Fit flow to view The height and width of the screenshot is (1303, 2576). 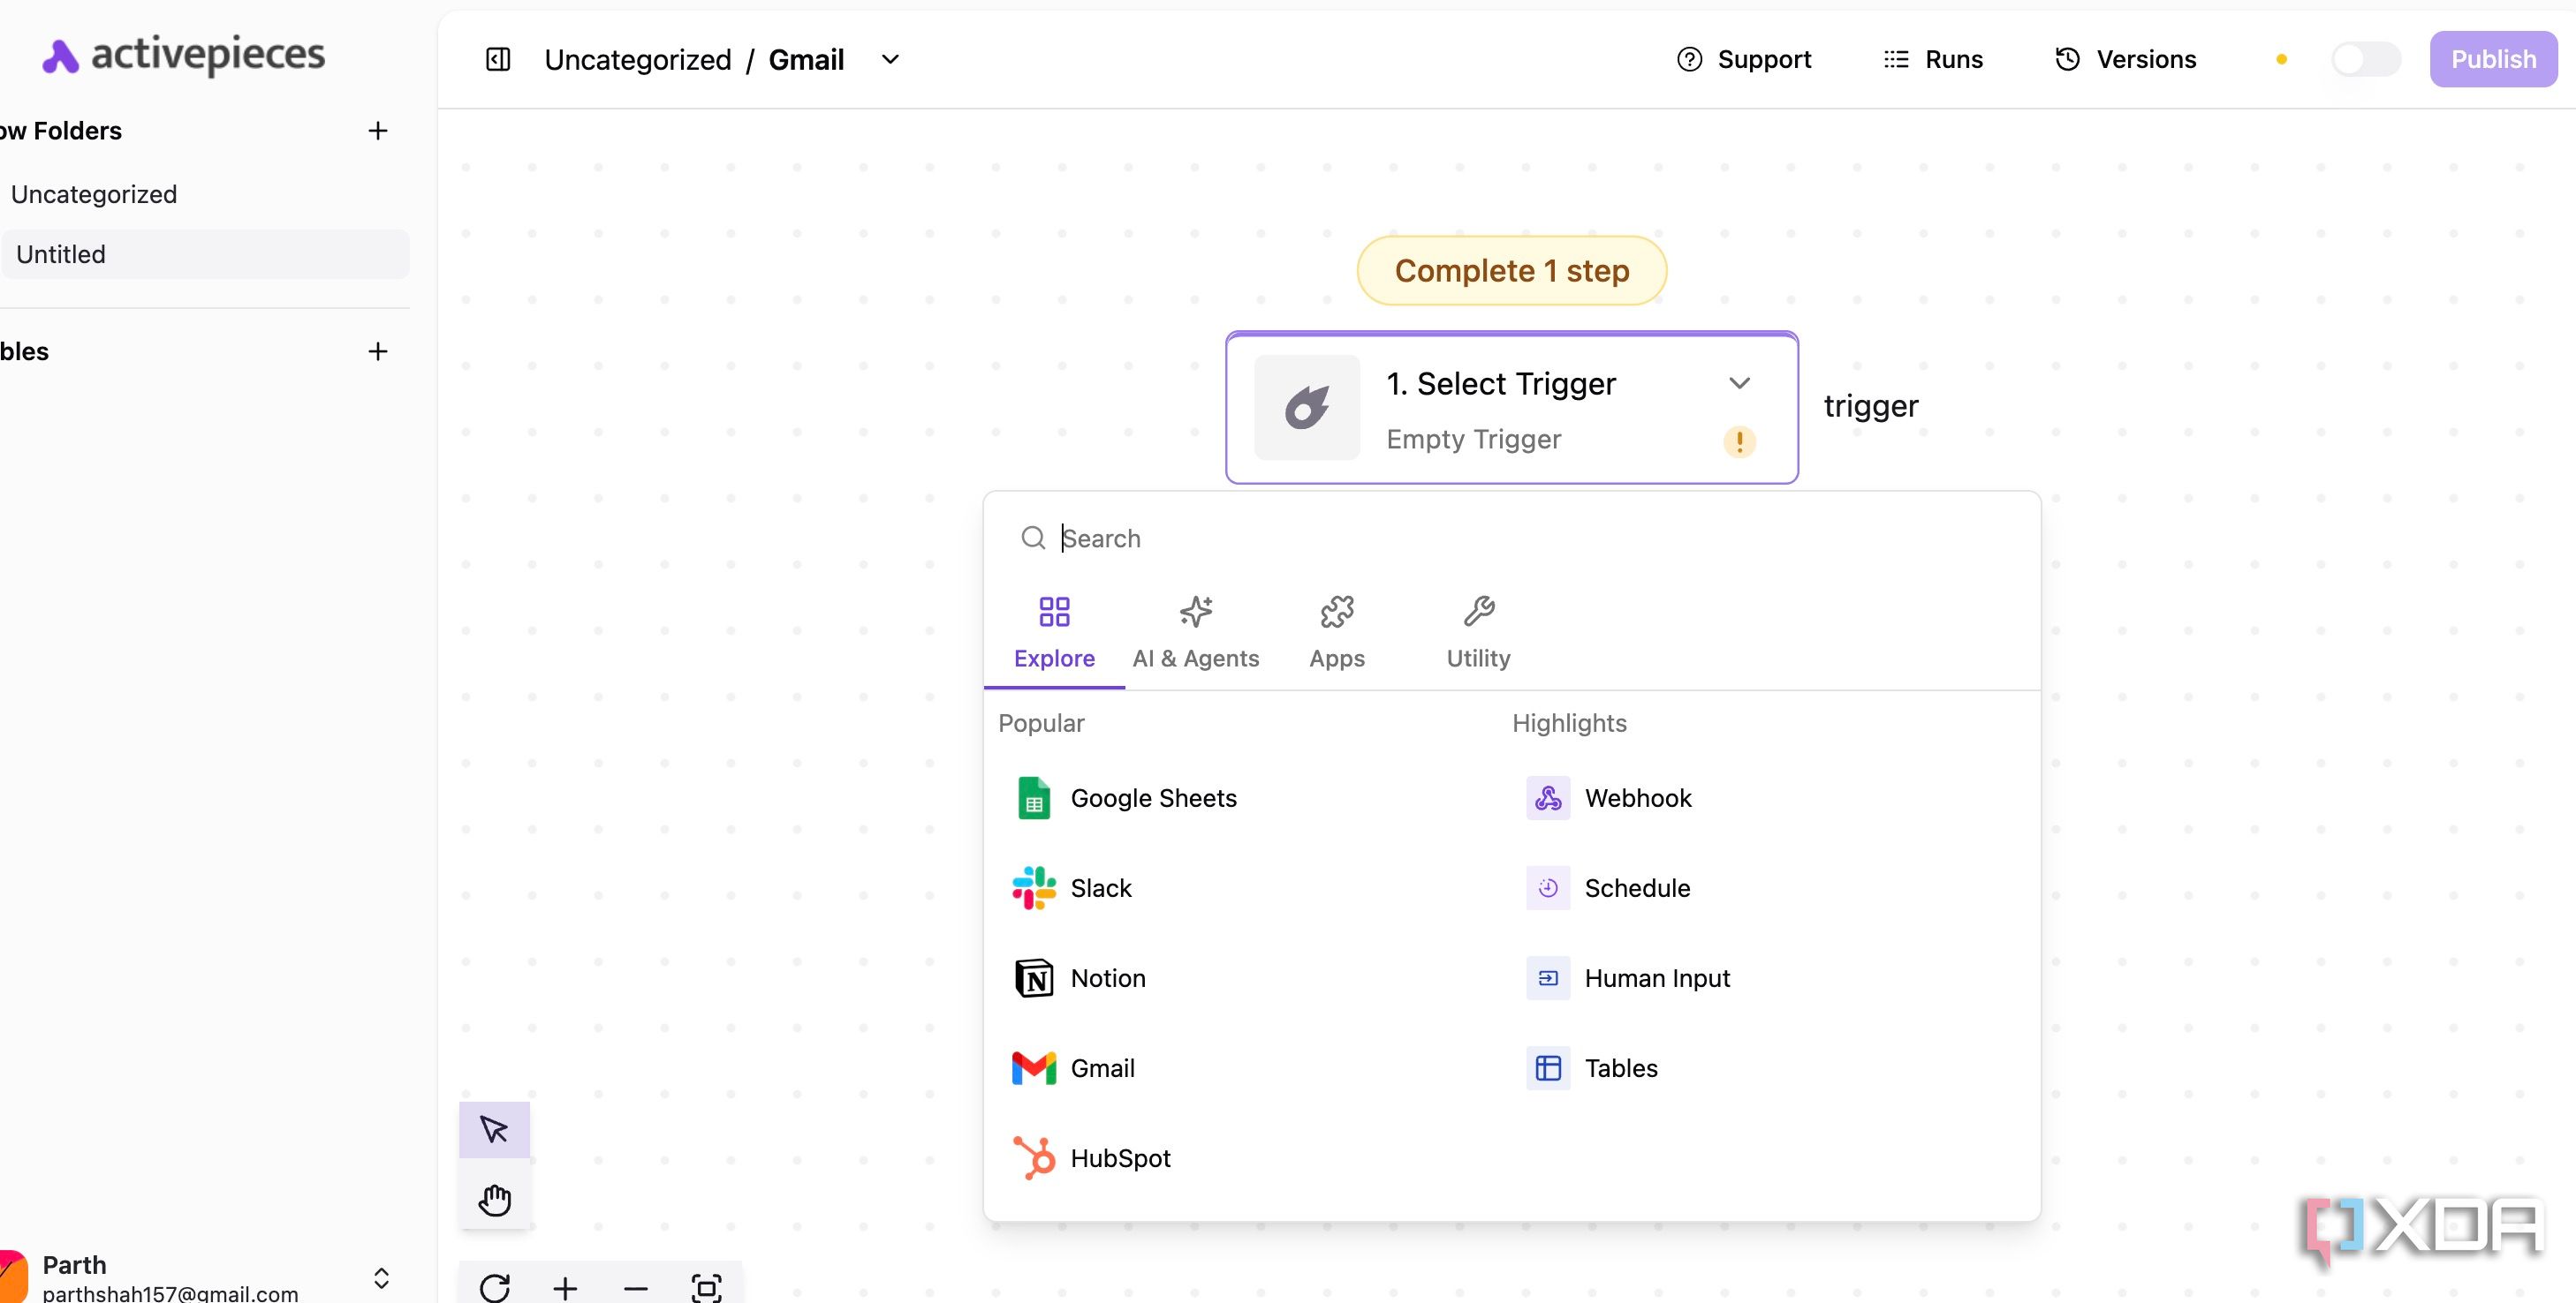[707, 1288]
